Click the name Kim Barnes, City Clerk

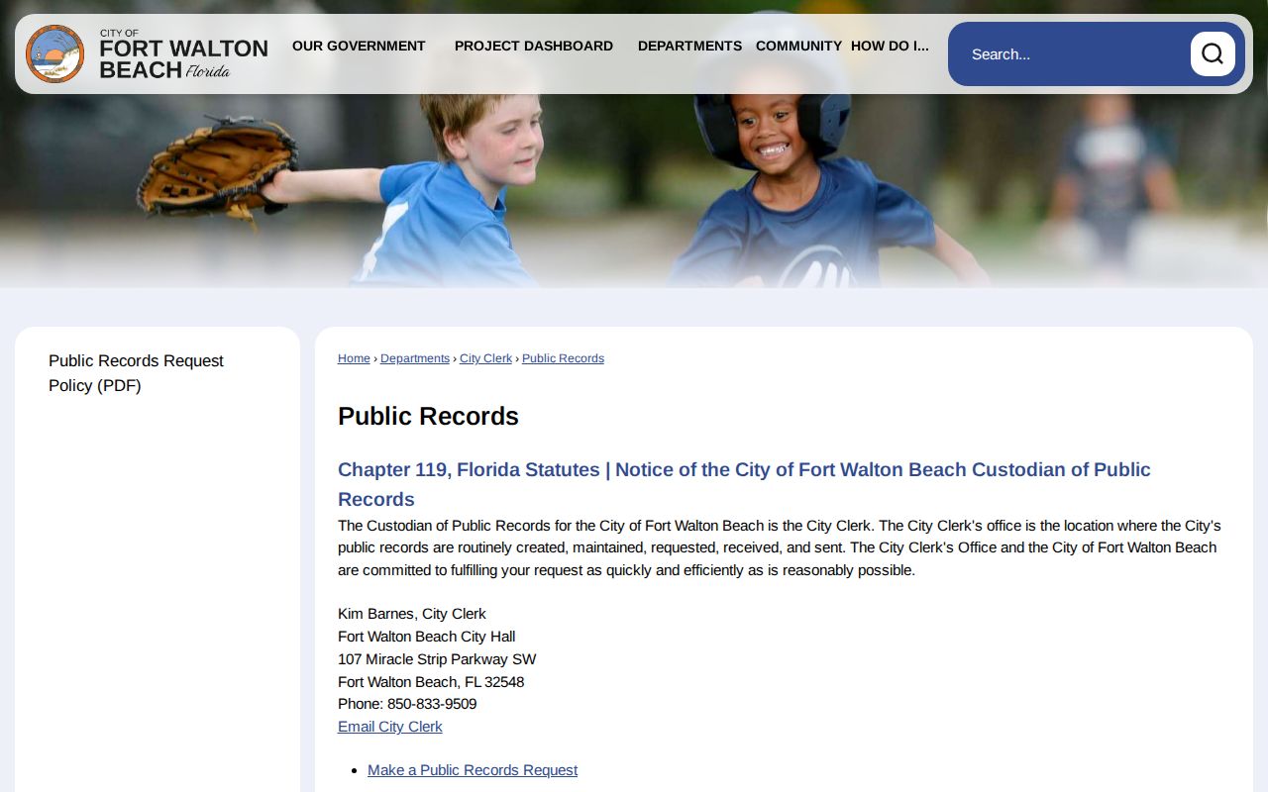click(412, 614)
